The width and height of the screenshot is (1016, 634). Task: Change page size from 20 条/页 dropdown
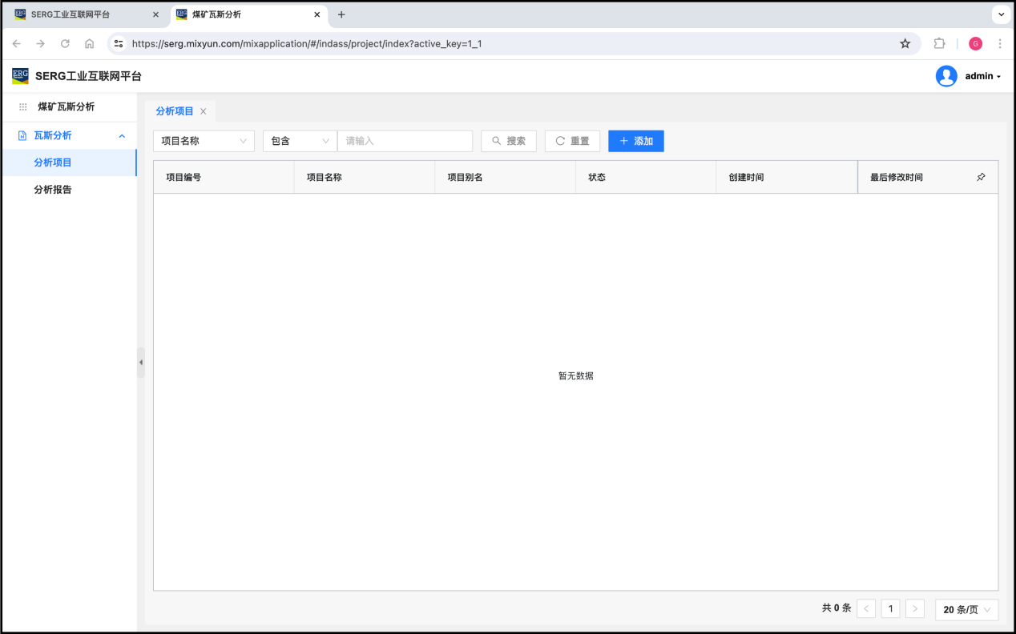point(966,609)
